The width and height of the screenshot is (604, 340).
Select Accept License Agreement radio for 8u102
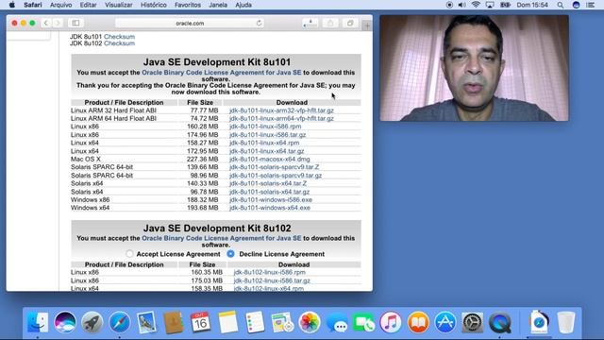[x=129, y=254]
